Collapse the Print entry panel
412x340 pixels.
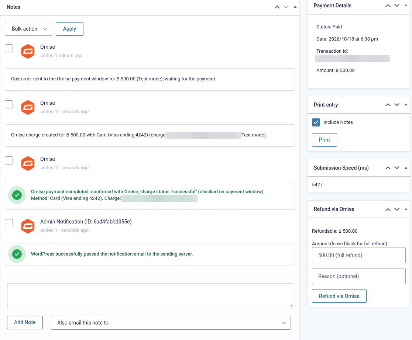tap(406, 105)
